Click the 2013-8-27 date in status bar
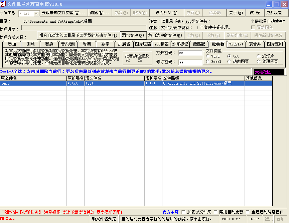The height and width of the screenshot is (223, 289). pos(233,219)
